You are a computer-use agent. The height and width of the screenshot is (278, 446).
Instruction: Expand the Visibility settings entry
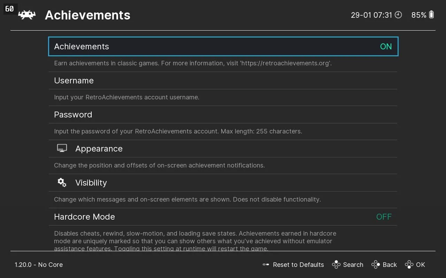tap(91, 182)
